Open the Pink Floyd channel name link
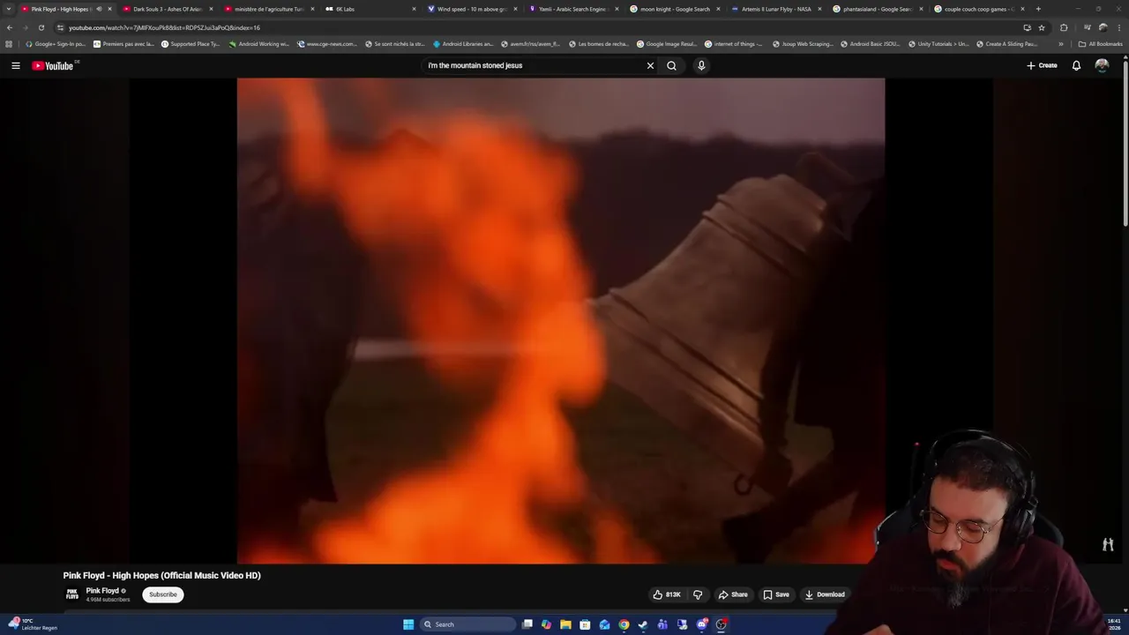 tap(102, 591)
